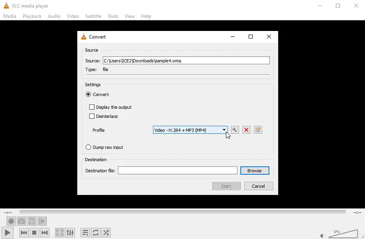The image size is (365, 239).
Task: Click Browse for destination file
Action: click(x=255, y=170)
